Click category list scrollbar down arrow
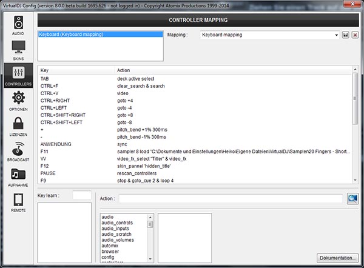Screen dimensions: 364x268 tap(150, 259)
